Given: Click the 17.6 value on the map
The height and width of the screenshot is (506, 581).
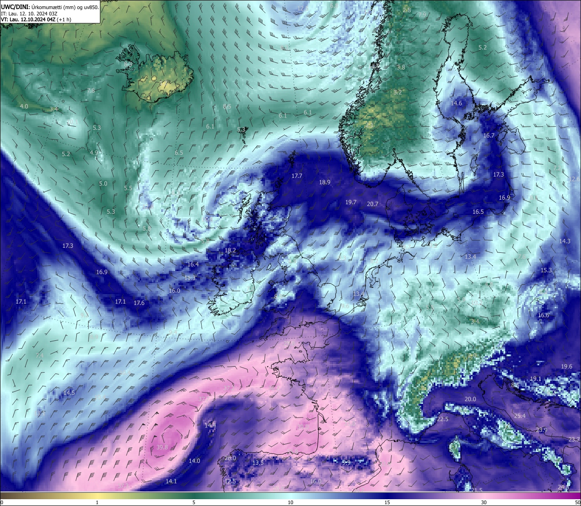Looking at the screenshot, I should click(x=139, y=303).
